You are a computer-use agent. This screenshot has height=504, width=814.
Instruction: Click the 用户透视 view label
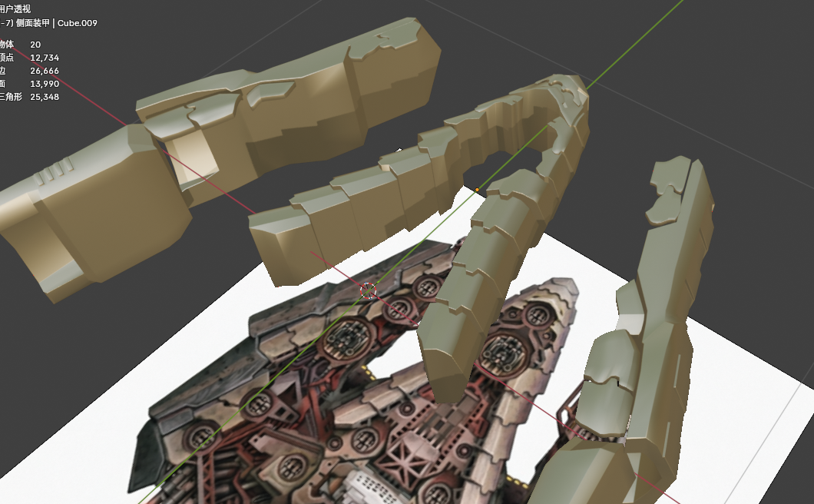coord(15,9)
